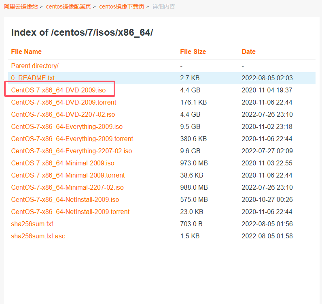Open the sha256sum.txt.asc signature file
Screen dimensions: 322x304
pos(38,236)
